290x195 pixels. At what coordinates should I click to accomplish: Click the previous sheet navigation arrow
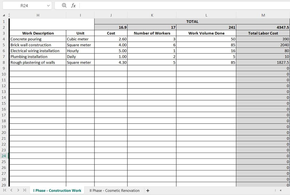coord(11,190)
